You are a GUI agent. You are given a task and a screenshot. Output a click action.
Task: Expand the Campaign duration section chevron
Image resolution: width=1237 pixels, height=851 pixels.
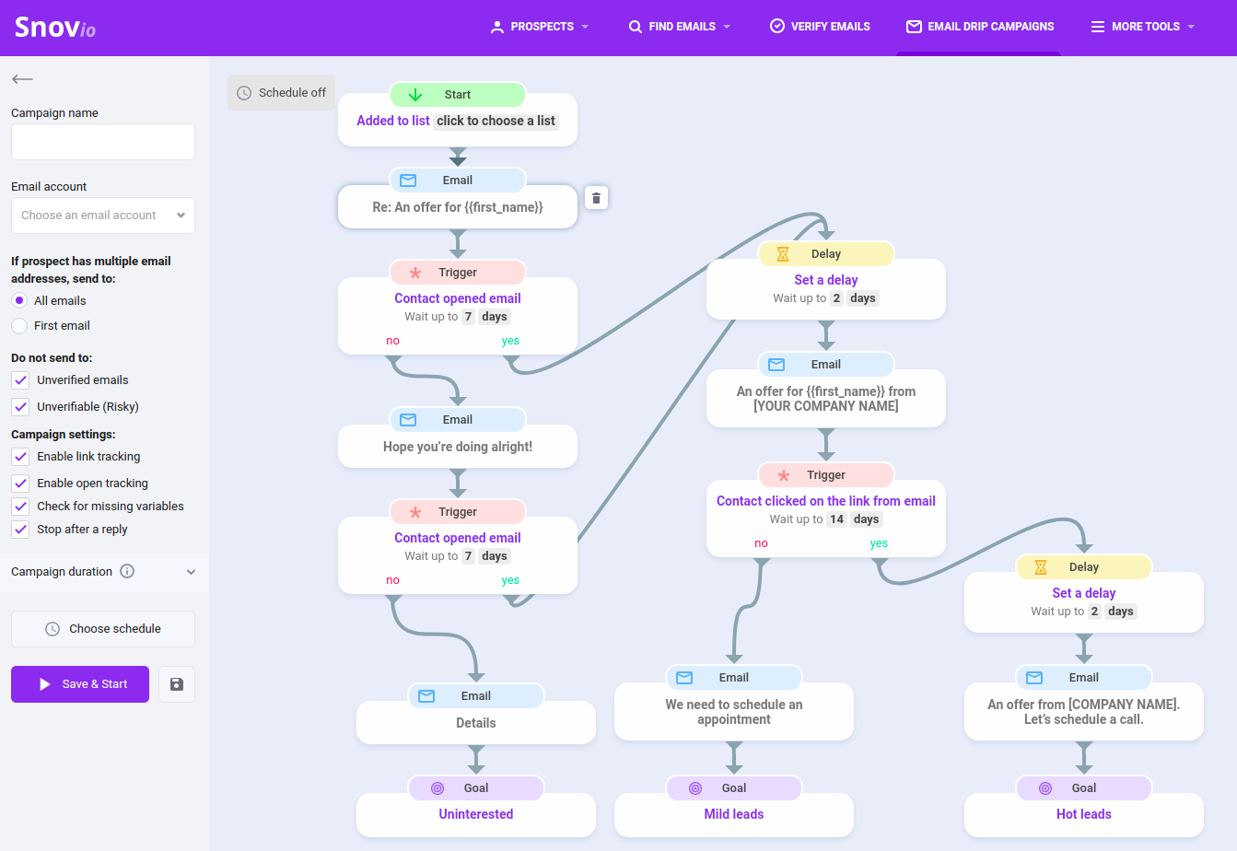click(x=191, y=572)
